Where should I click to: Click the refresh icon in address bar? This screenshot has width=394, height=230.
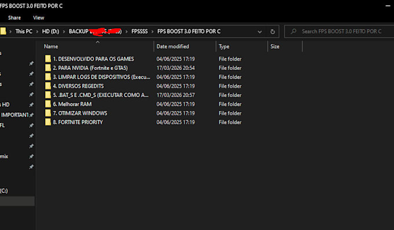click(272, 32)
